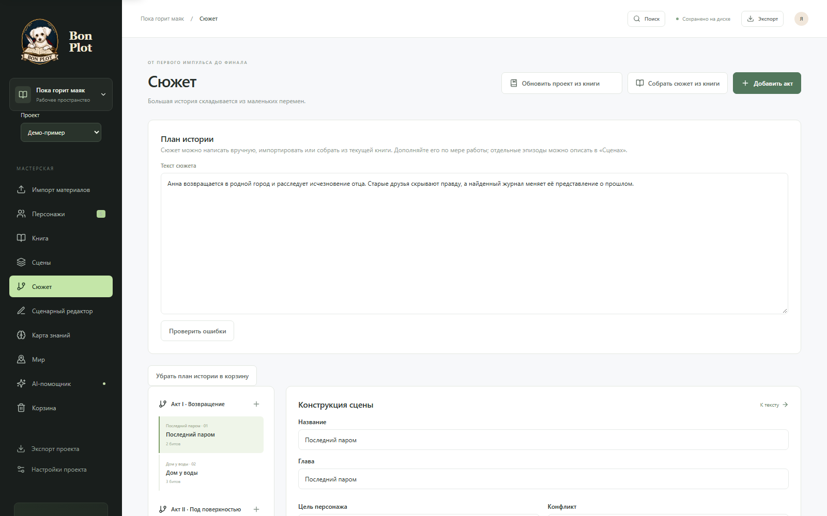Click Собрать сюжет из книги button
Viewport: 827px width, 516px height.
point(678,83)
